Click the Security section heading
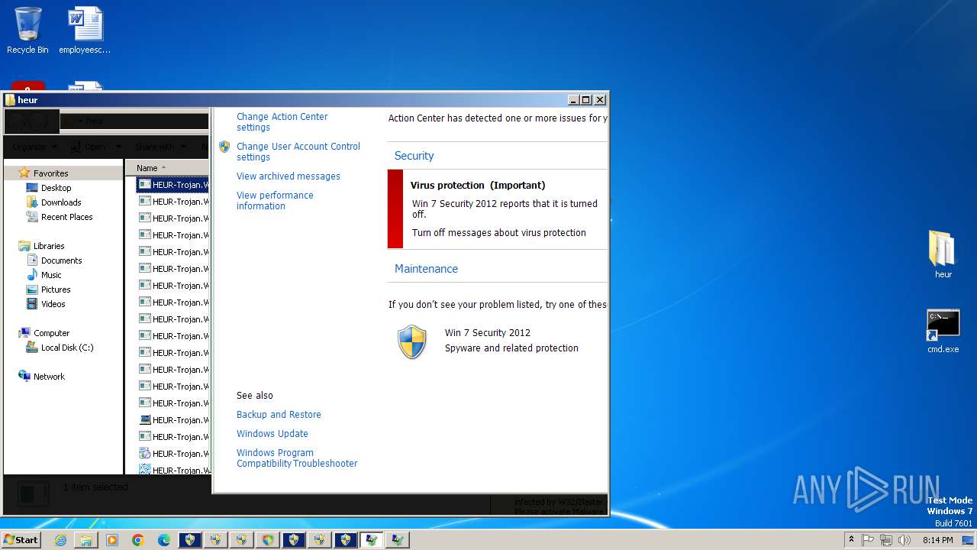Image resolution: width=977 pixels, height=550 pixels. point(414,156)
